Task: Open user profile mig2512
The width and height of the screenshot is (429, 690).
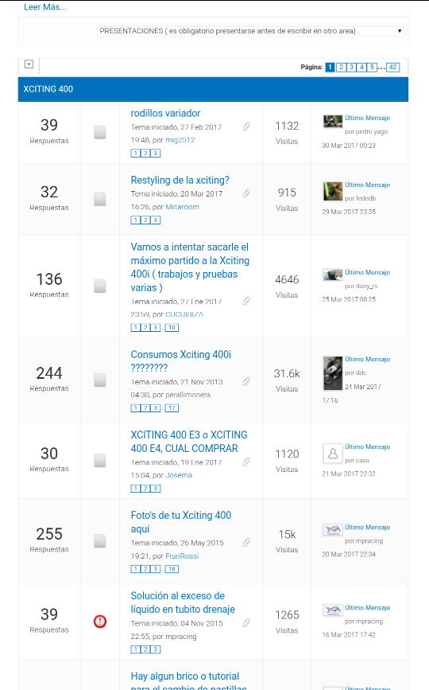Action: [180, 140]
